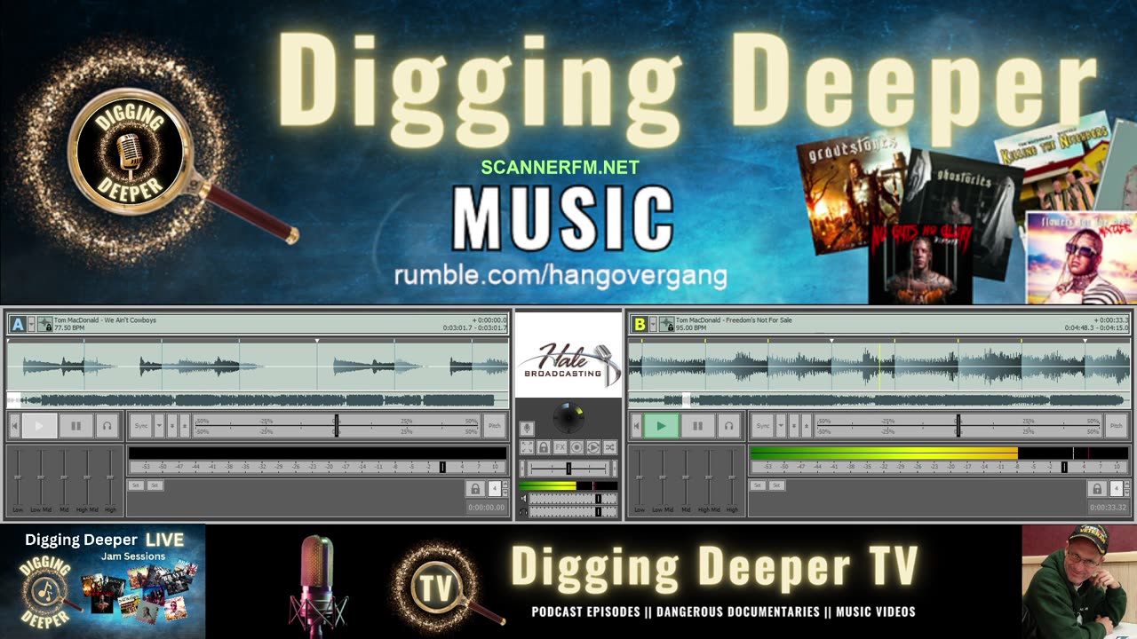Click Deck B waveform lock icon
This screenshot has width=1137, height=639.
(666, 324)
